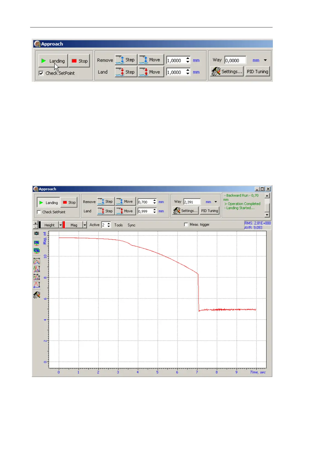The height and width of the screenshot is (462, 326).
Task: Click graph settings wrench icon in side toolbar
Action: tap(37, 295)
